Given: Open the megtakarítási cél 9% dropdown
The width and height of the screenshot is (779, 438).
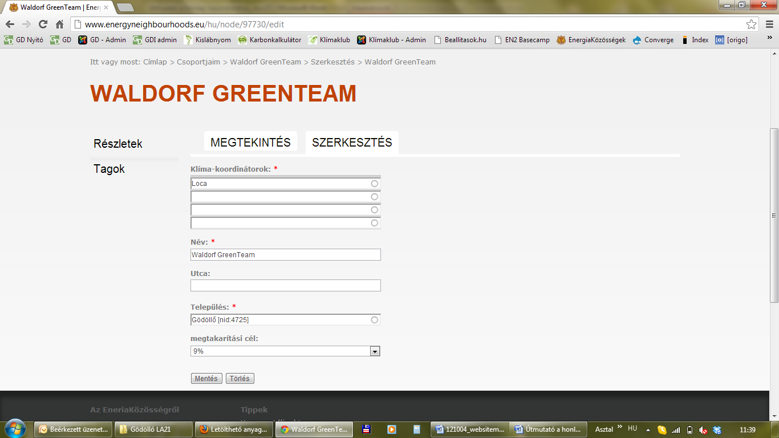Looking at the screenshot, I should [x=285, y=351].
